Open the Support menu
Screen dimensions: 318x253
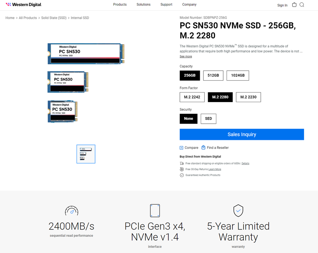tap(166, 4)
